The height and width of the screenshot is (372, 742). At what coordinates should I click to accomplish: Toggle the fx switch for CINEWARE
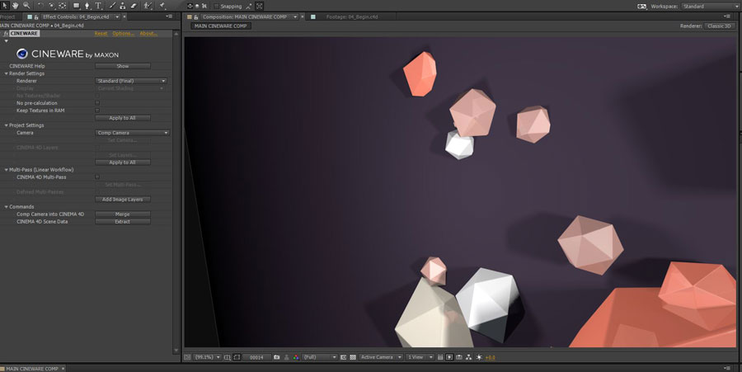point(6,34)
